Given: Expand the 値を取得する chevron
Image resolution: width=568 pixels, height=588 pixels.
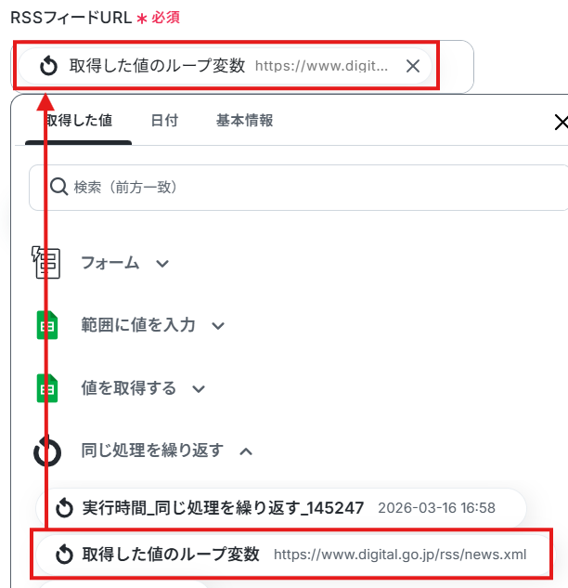Looking at the screenshot, I should 199,389.
